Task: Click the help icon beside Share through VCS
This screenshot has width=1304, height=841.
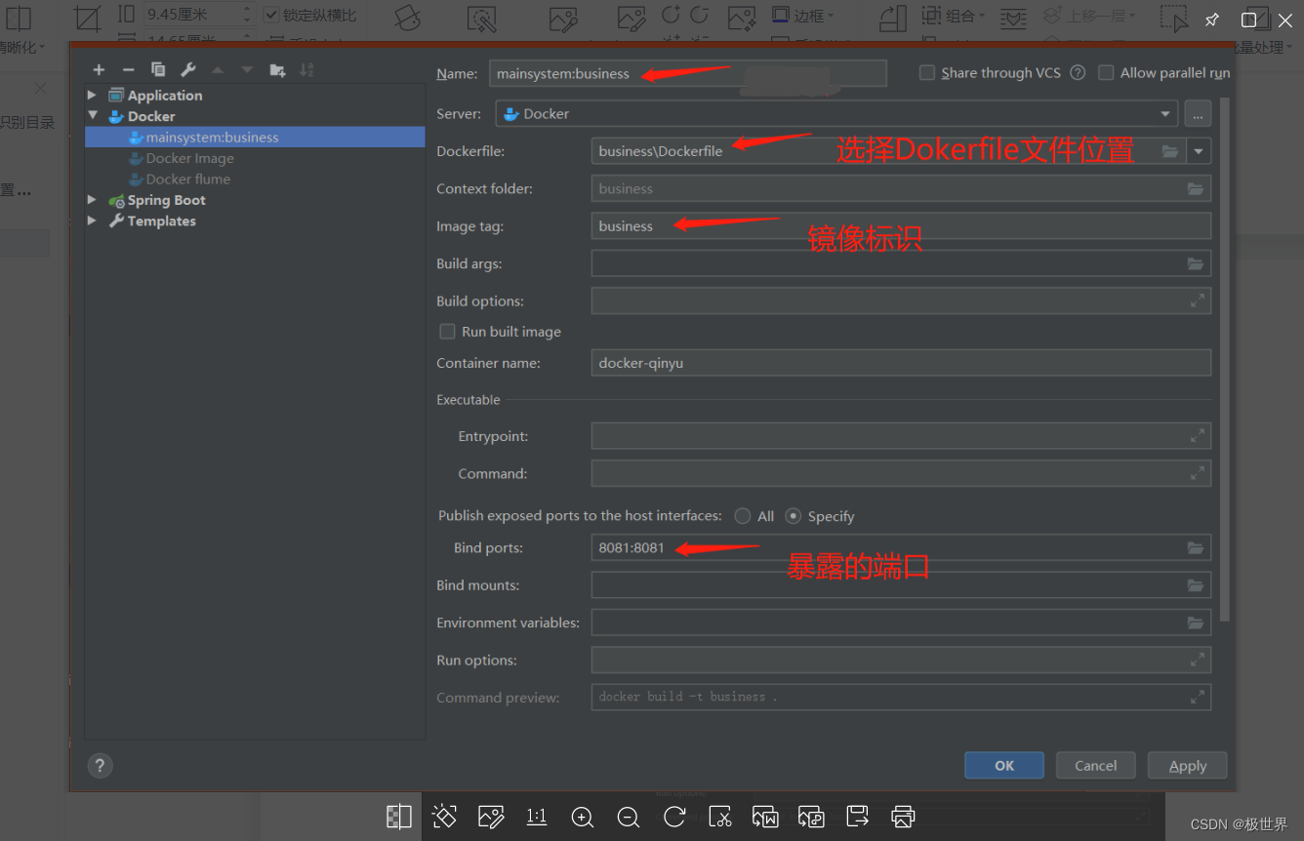Action: tap(1078, 72)
